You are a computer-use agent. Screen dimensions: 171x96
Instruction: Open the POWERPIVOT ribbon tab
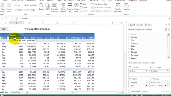(x=120, y=1)
